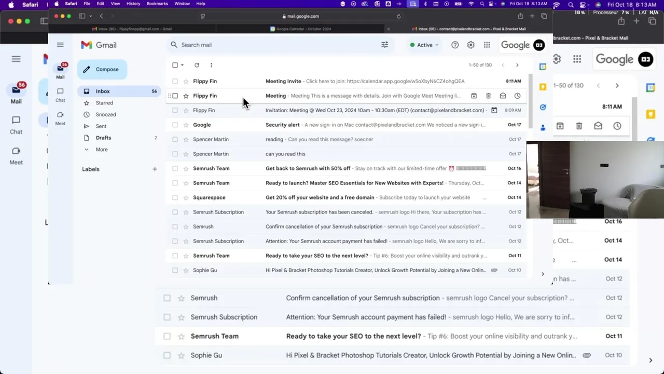Archive the hovered Flippy Fin Meeting email

pyautogui.click(x=474, y=96)
